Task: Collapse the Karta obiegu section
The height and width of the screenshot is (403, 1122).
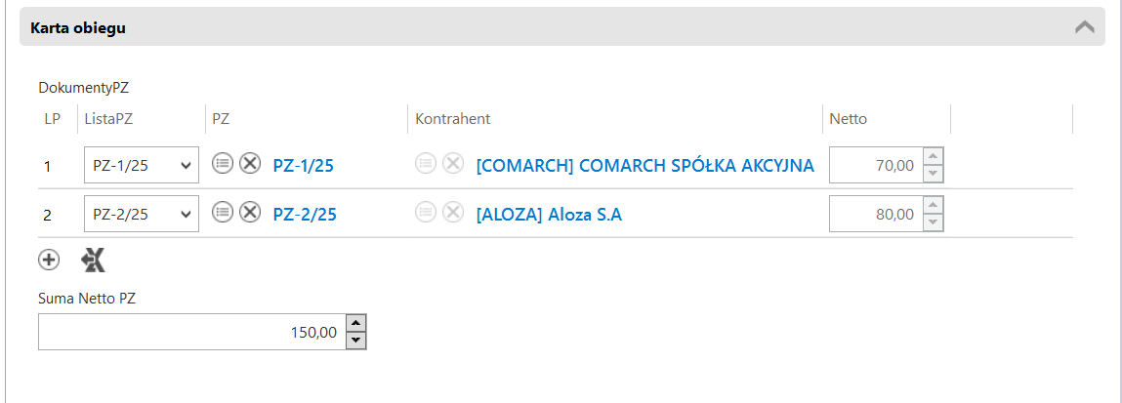Action: (x=1084, y=27)
